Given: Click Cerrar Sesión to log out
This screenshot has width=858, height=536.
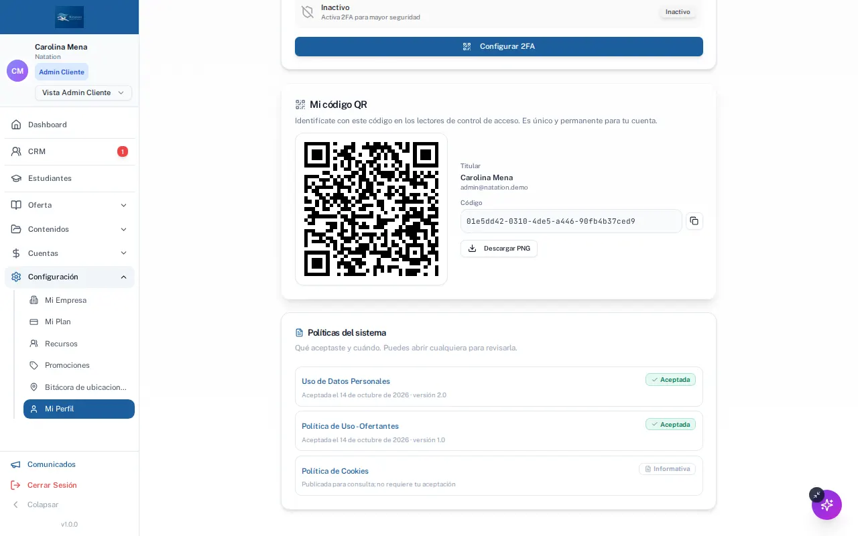Looking at the screenshot, I should [52, 485].
